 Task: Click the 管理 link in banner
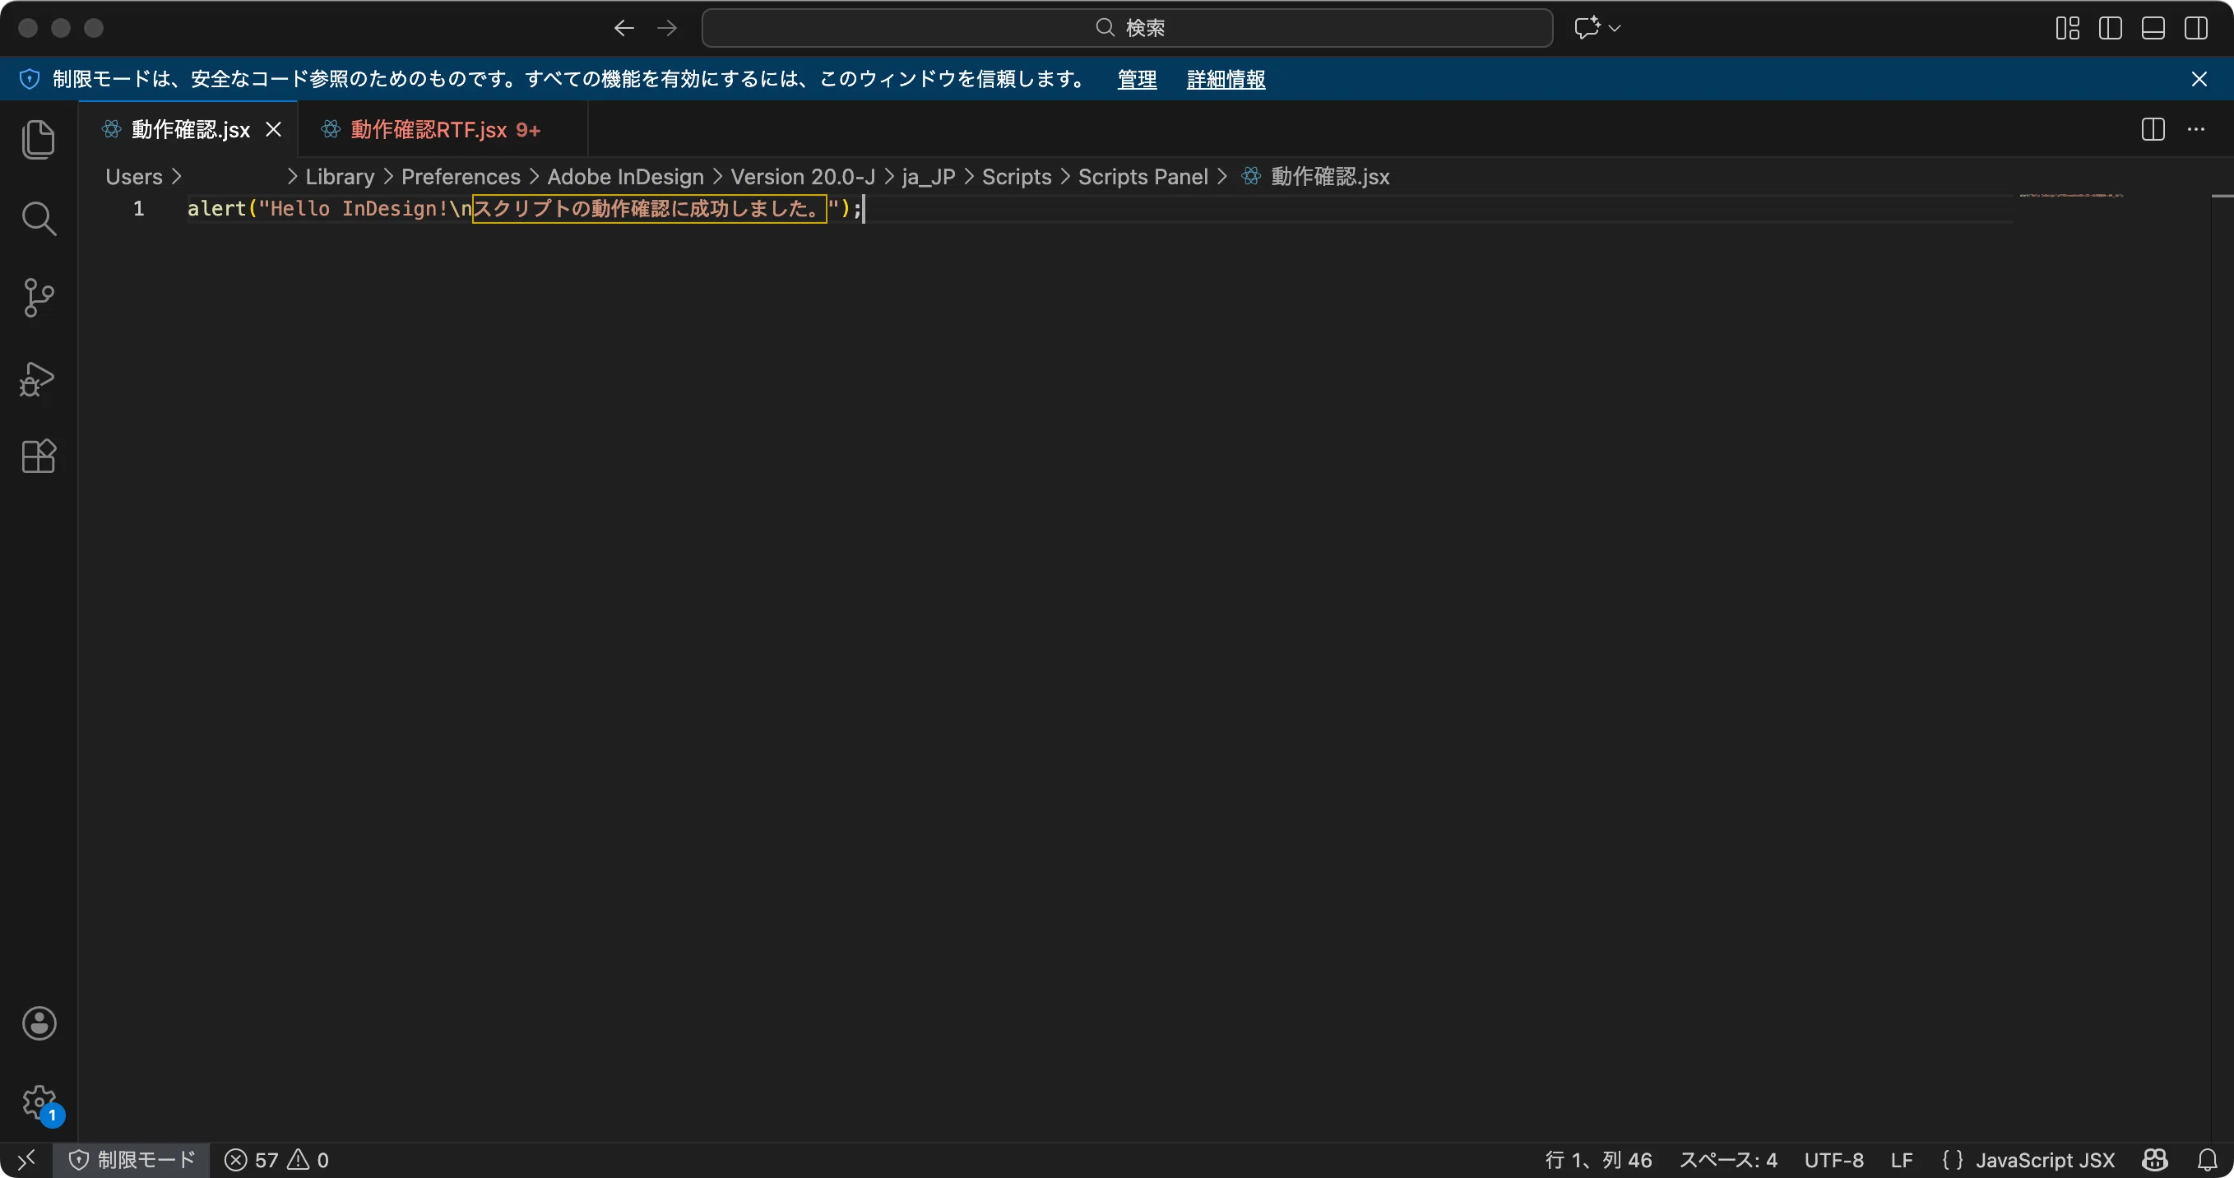(x=1137, y=79)
